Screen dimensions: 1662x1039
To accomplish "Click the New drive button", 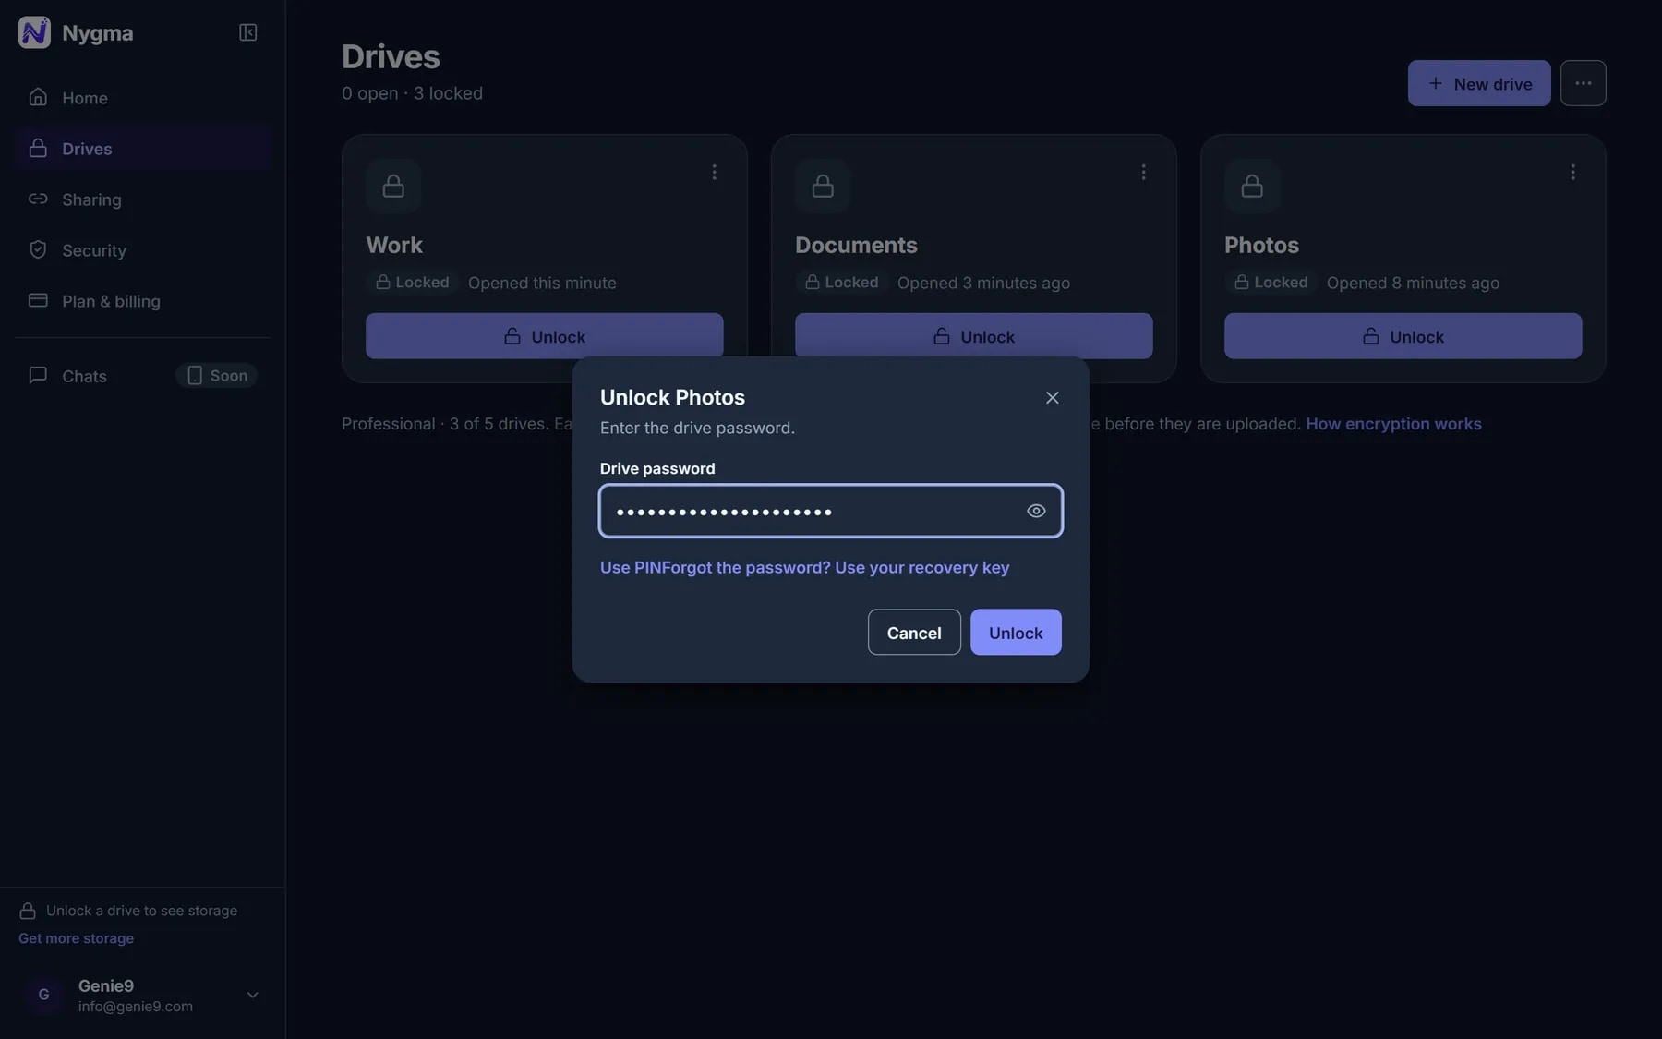I will pos(1479,83).
